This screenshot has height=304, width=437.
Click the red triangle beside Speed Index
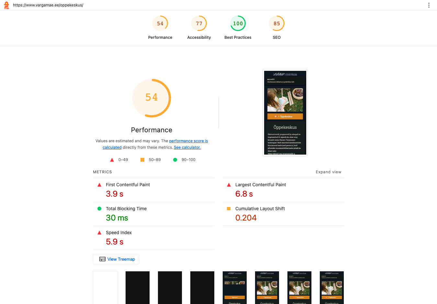99,233
